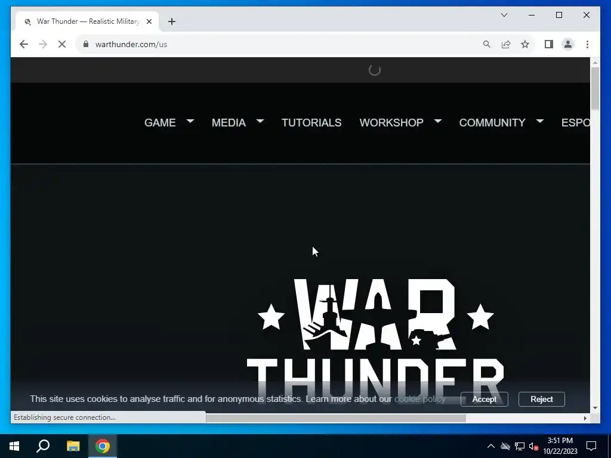This screenshot has width=611, height=458.
Task: Open the GAME menu
Action: click(160, 123)
